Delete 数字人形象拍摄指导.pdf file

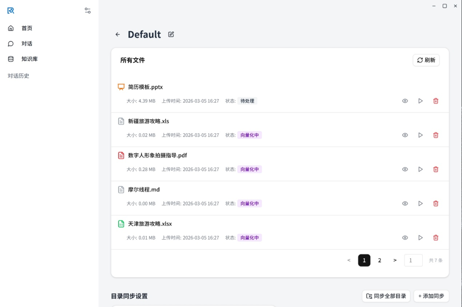[436, 169]
